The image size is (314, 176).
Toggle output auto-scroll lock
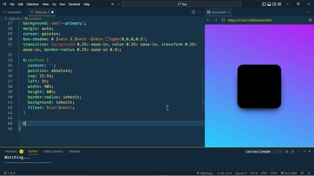tap(292, 152)
